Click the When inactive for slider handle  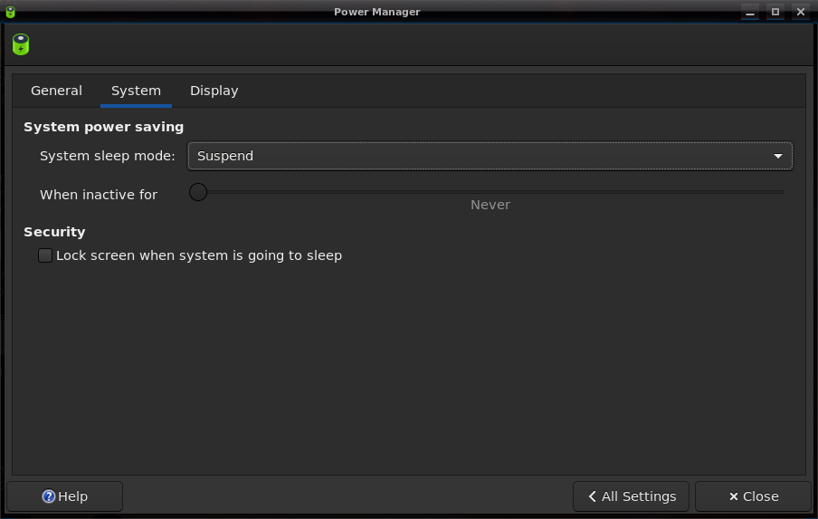[198, 192]
